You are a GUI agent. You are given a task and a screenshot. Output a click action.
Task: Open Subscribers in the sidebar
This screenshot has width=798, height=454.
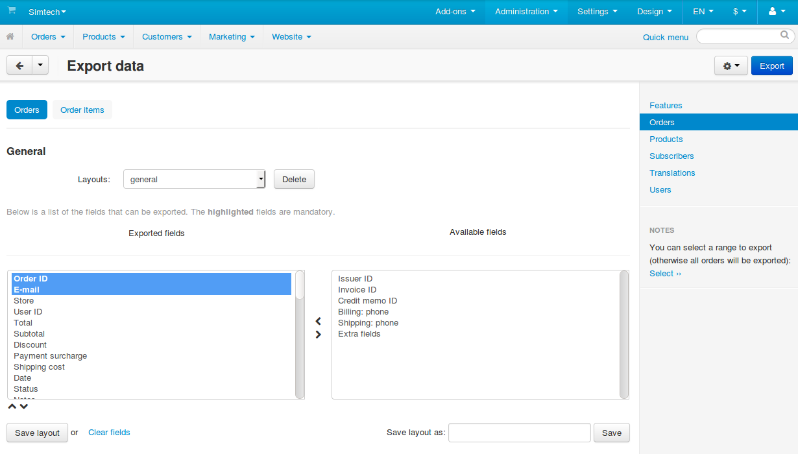[x=671, y=156]
